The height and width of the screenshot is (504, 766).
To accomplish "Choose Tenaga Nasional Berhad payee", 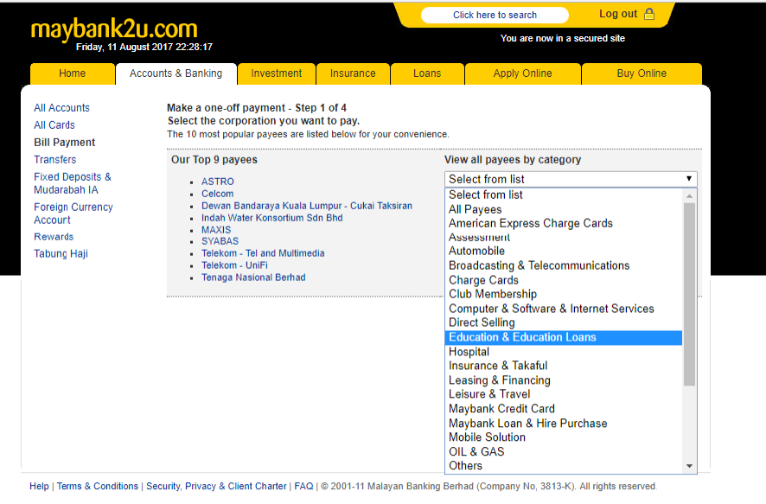I will tap(253, 278).
